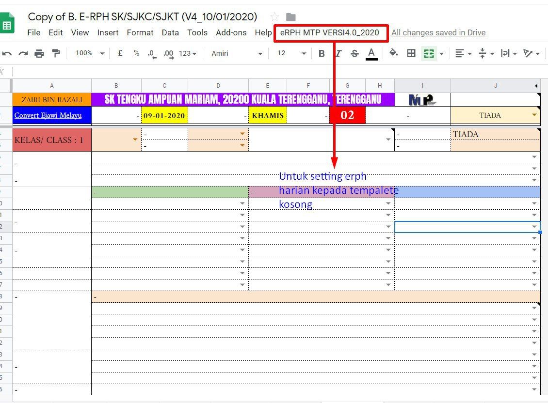Open Google Sheets home icon
The width and height of the screenshot is (548, 403).
[7, 23]
